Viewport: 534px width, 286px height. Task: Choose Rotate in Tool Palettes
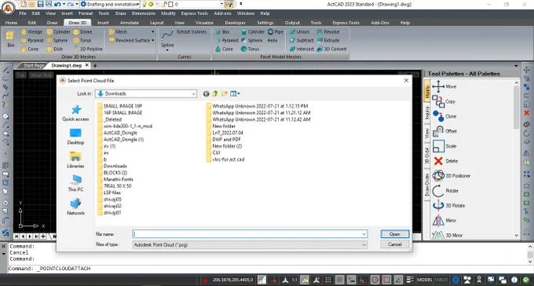pos(445,191)
